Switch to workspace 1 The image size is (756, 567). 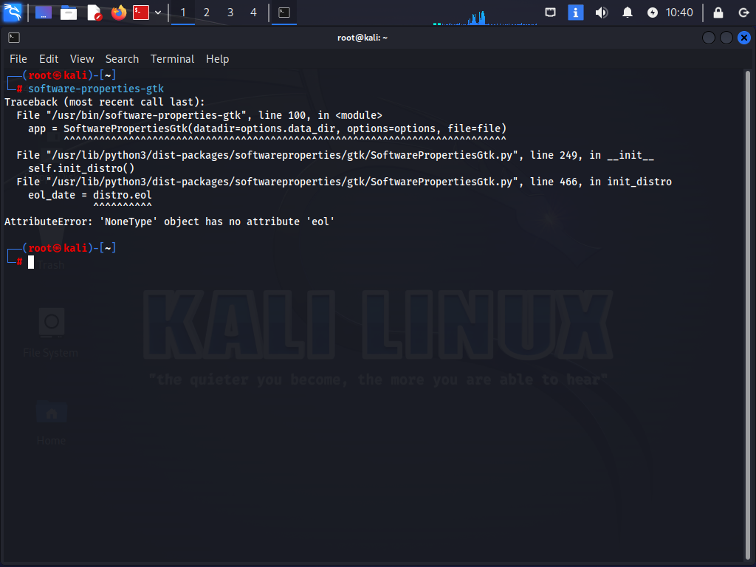183,13
